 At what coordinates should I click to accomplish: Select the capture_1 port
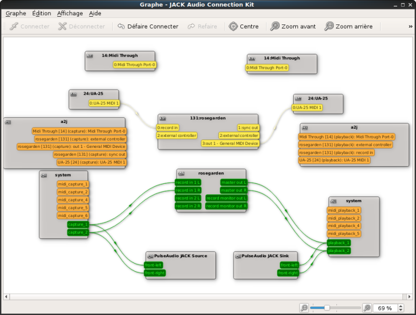coord(77,224)
